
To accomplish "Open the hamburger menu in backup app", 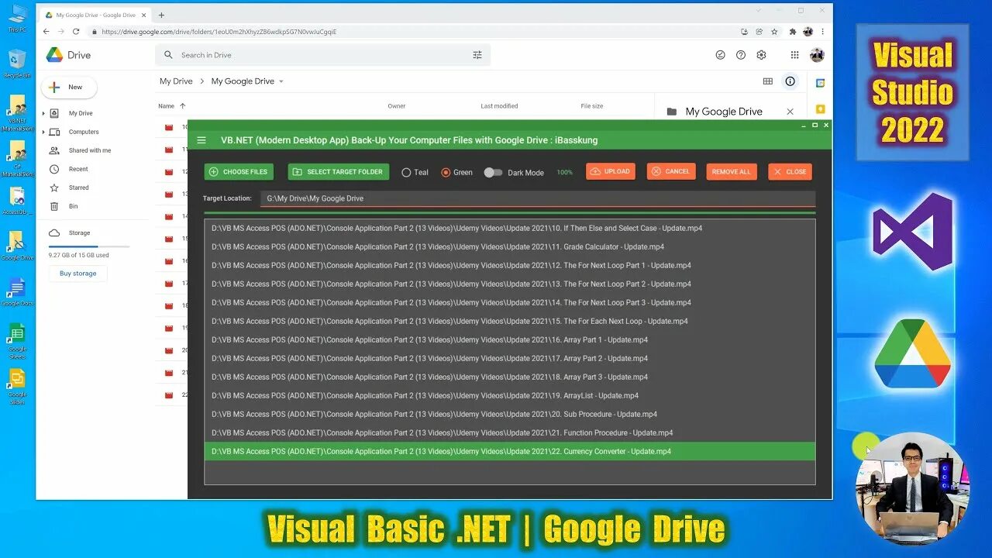I will tap(201, 140).
